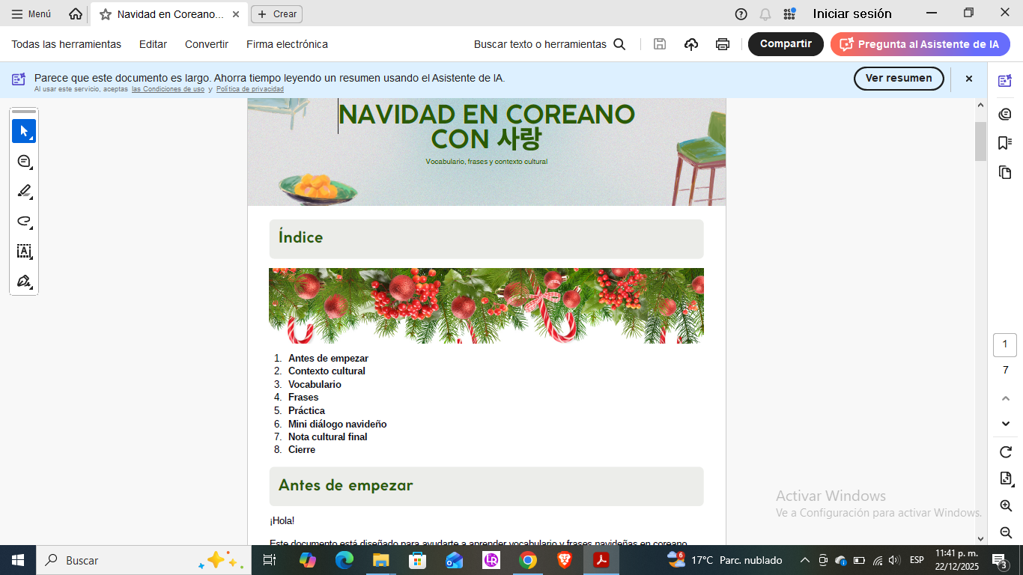Screen dimensions: 1023x575
Task: Click the index entry Contexto cultural
Action: point(327,371)
